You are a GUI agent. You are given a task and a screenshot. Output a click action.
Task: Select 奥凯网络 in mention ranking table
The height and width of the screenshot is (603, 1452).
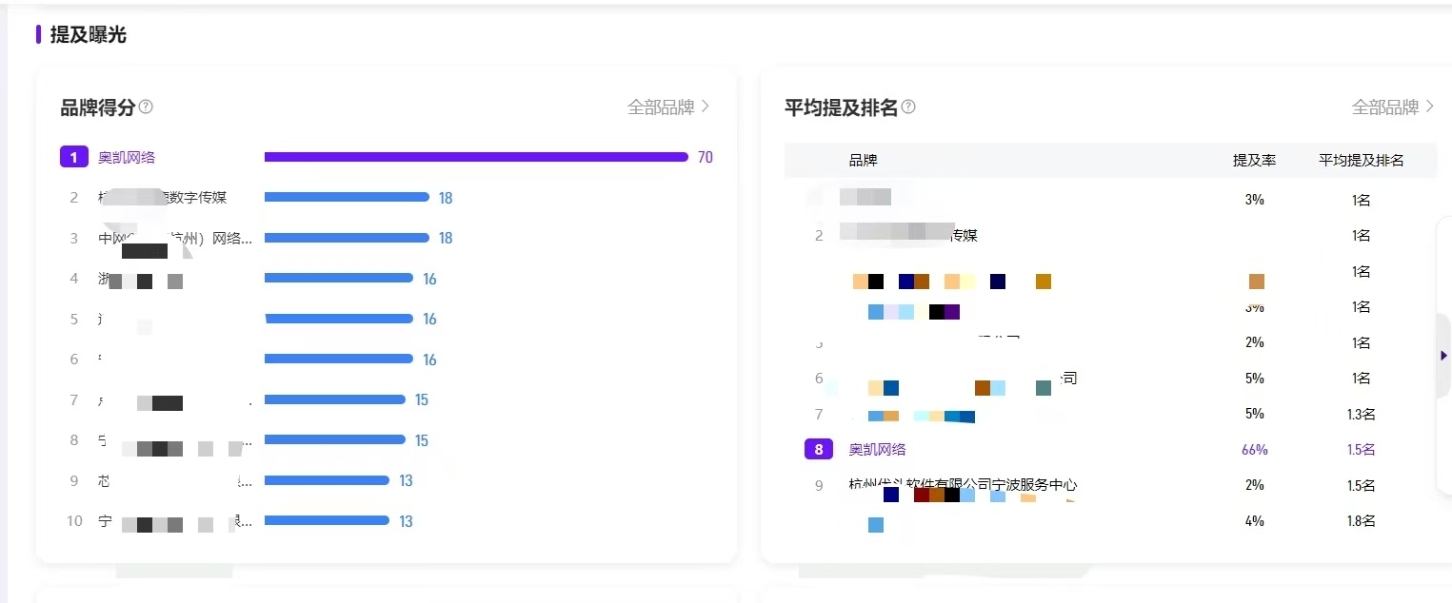pos(878,449)
